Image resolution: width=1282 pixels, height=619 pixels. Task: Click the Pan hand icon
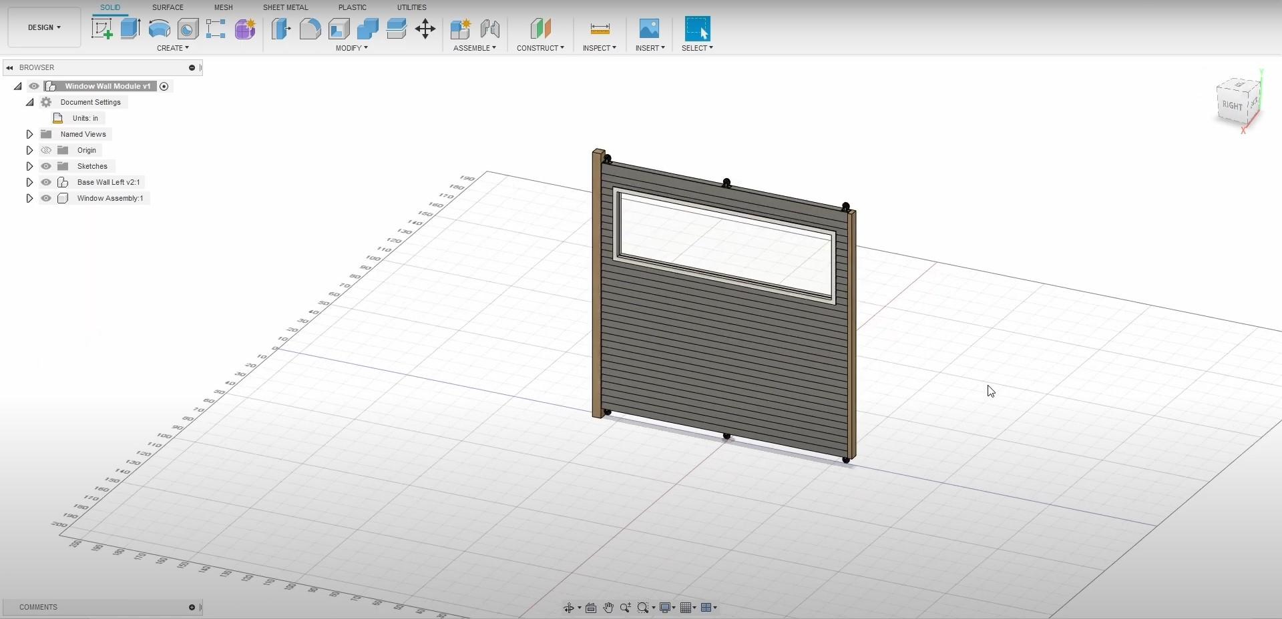click(x=608, y=608)
